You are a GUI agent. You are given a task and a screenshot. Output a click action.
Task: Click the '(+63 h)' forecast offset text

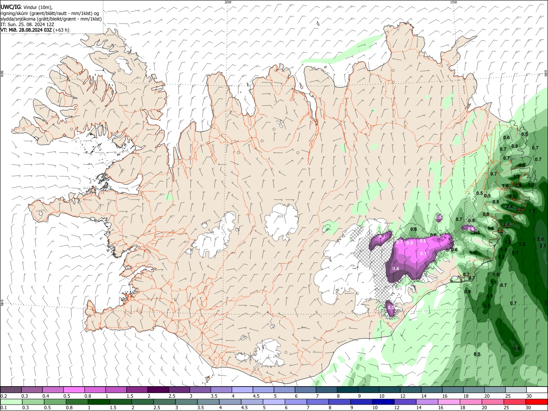[62, 30]
